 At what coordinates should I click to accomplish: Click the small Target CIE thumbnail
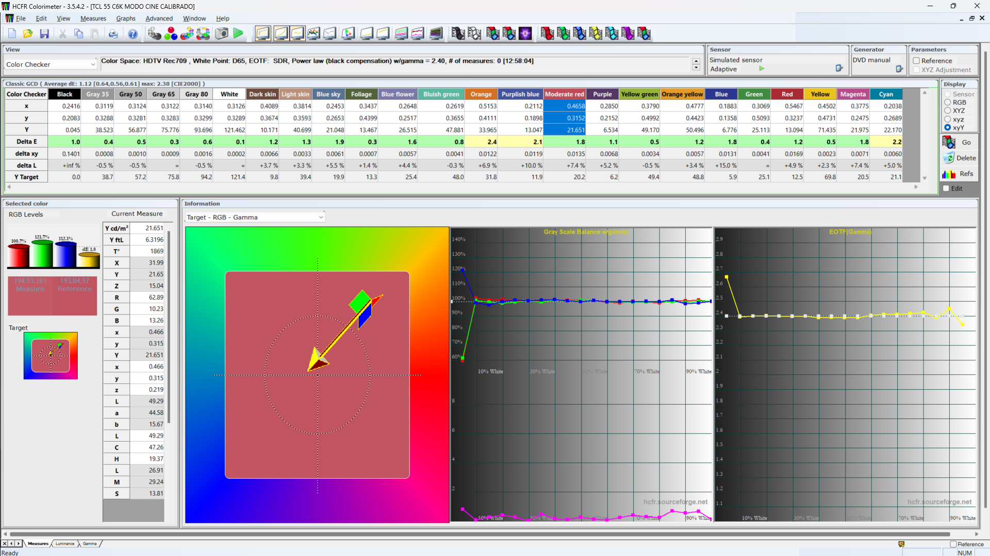click(51, 356)
